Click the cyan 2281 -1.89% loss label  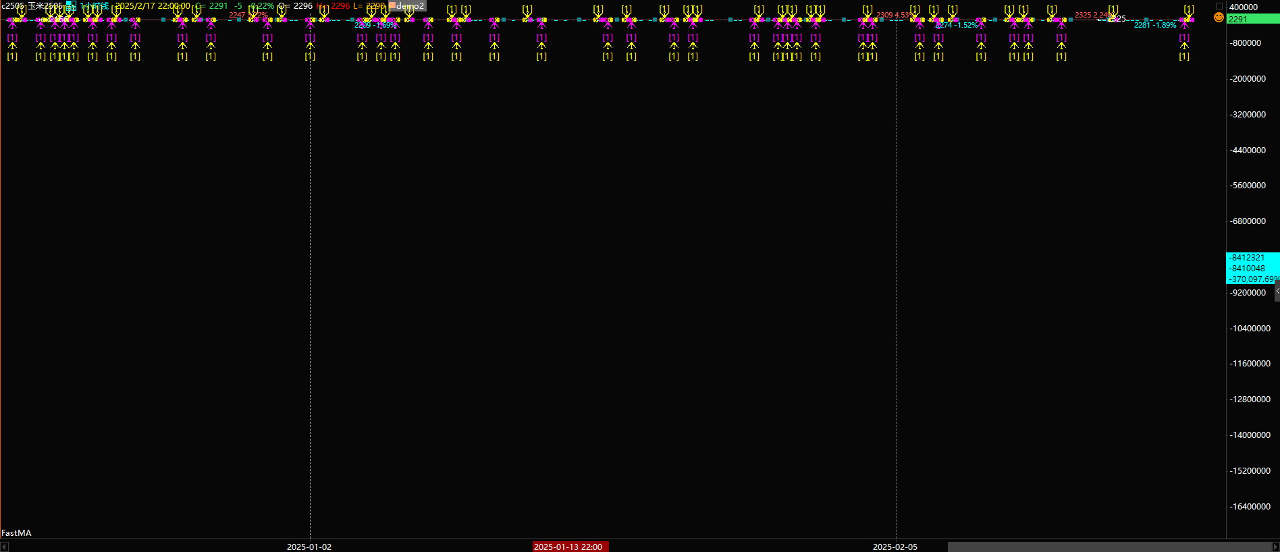[1154, 26]
